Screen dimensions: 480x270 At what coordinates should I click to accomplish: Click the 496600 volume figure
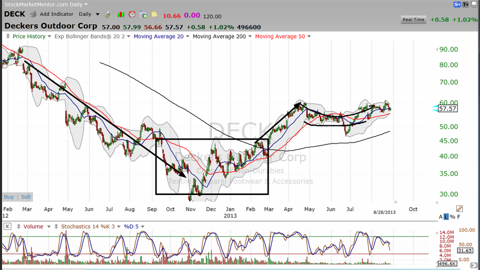[249, 27]
